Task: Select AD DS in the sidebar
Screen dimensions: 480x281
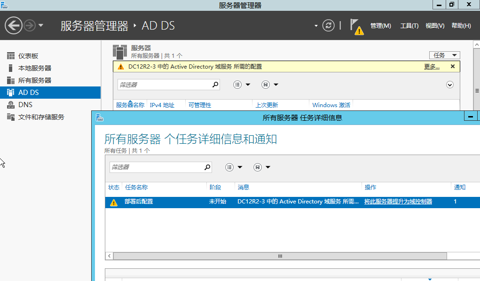Action: (50, 93)
